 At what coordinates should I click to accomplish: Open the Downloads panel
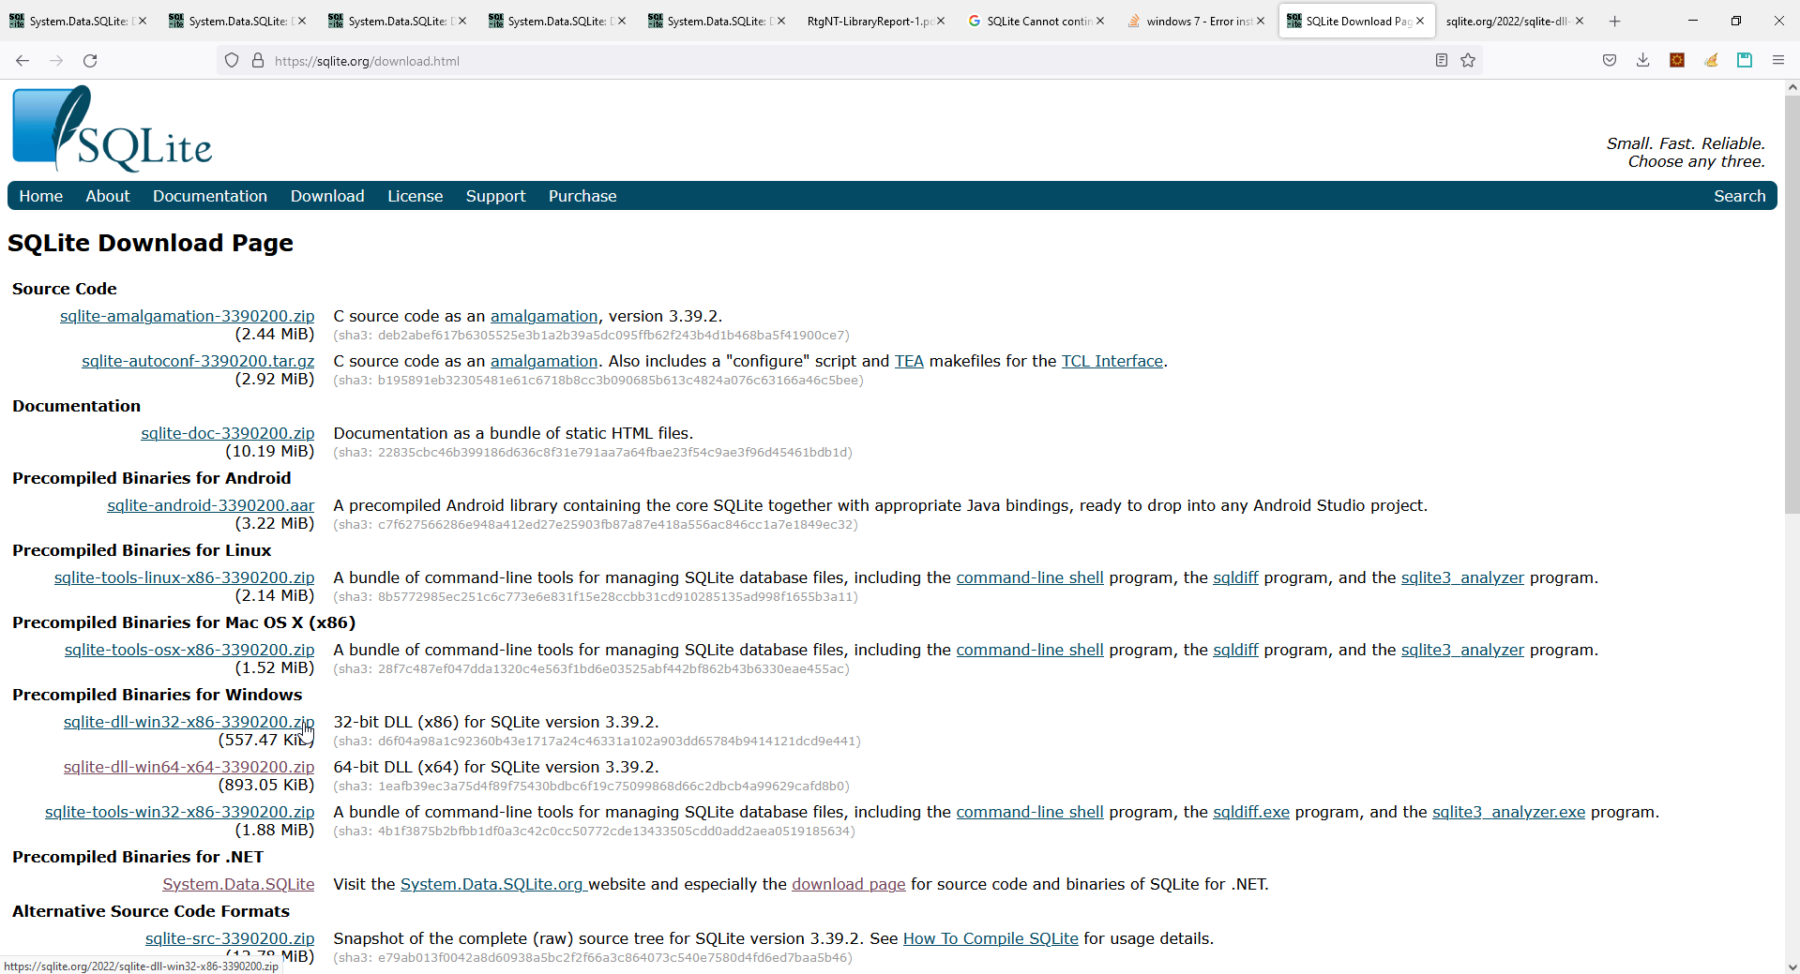click(x=1642, y=60)
